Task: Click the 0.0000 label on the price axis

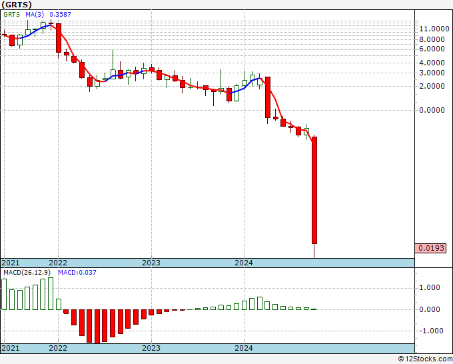Action: 432,110
